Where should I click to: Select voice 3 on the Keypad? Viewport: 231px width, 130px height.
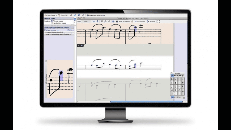click(x=177, y=97)
